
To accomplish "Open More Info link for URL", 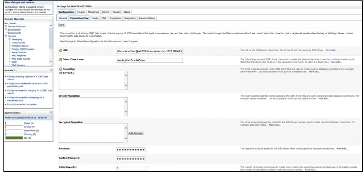I will [x=332, y=50].
